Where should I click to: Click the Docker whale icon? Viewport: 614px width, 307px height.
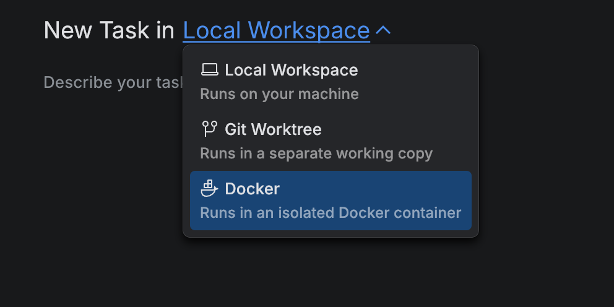pos(209,188)
